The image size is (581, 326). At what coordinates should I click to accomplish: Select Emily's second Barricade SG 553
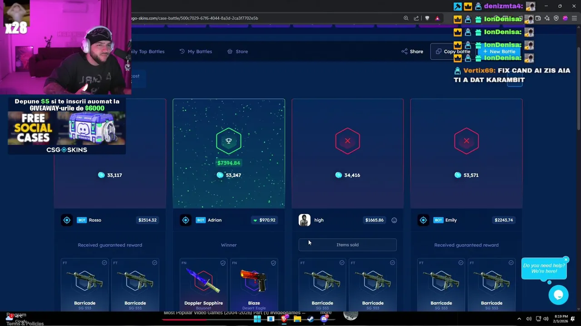(x=492, y=284)
